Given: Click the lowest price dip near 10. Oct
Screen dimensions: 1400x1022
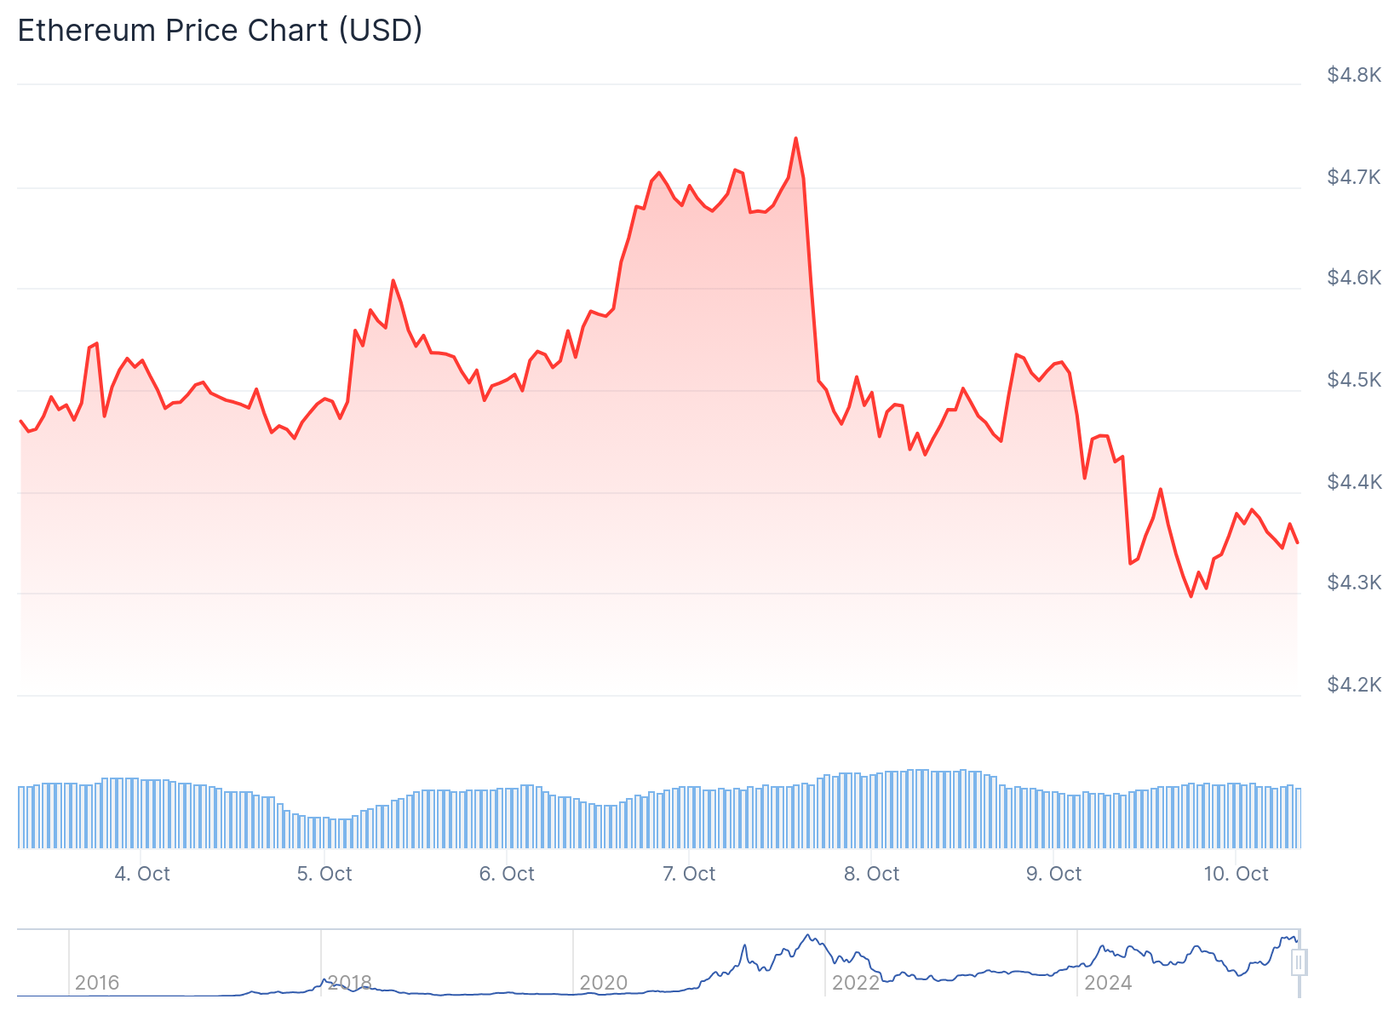Looking at the screenshot, I should point(1191,596).
